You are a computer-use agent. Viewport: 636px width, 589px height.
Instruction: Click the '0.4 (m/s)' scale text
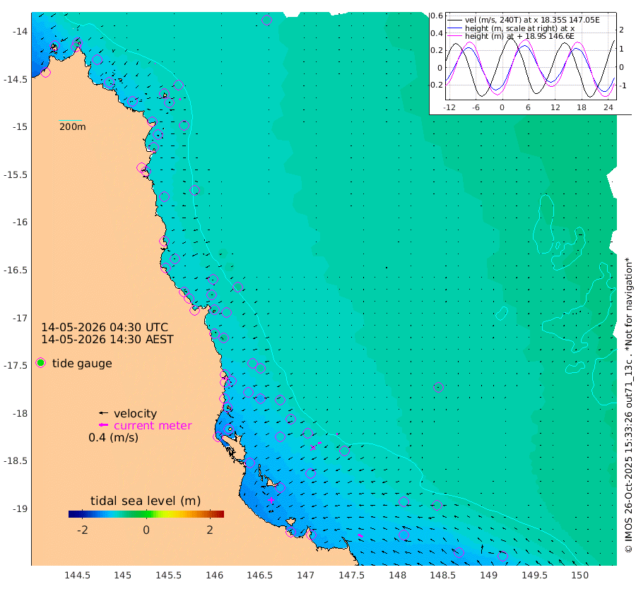click(113, 438)
